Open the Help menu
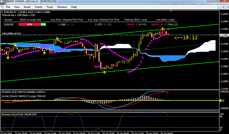The width and height of the screenshot is (229, 134). [x=74, y=7]
